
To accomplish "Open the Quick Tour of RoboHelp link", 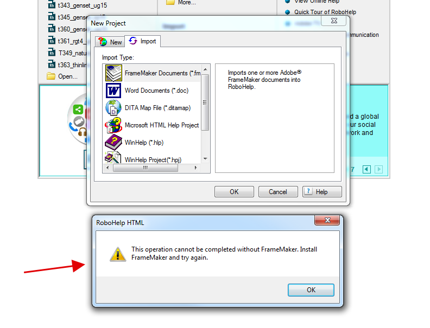I will click(x=325, y=12).
